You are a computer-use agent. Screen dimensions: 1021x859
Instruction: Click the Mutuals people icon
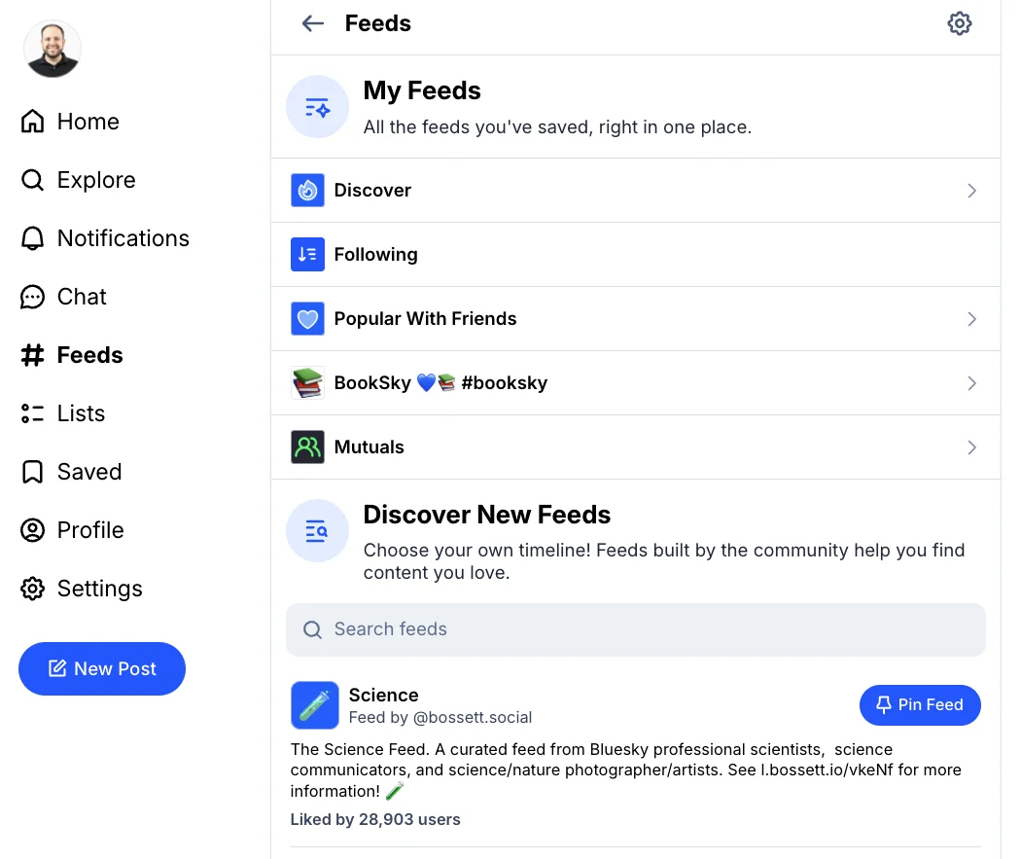pos(307,447)
